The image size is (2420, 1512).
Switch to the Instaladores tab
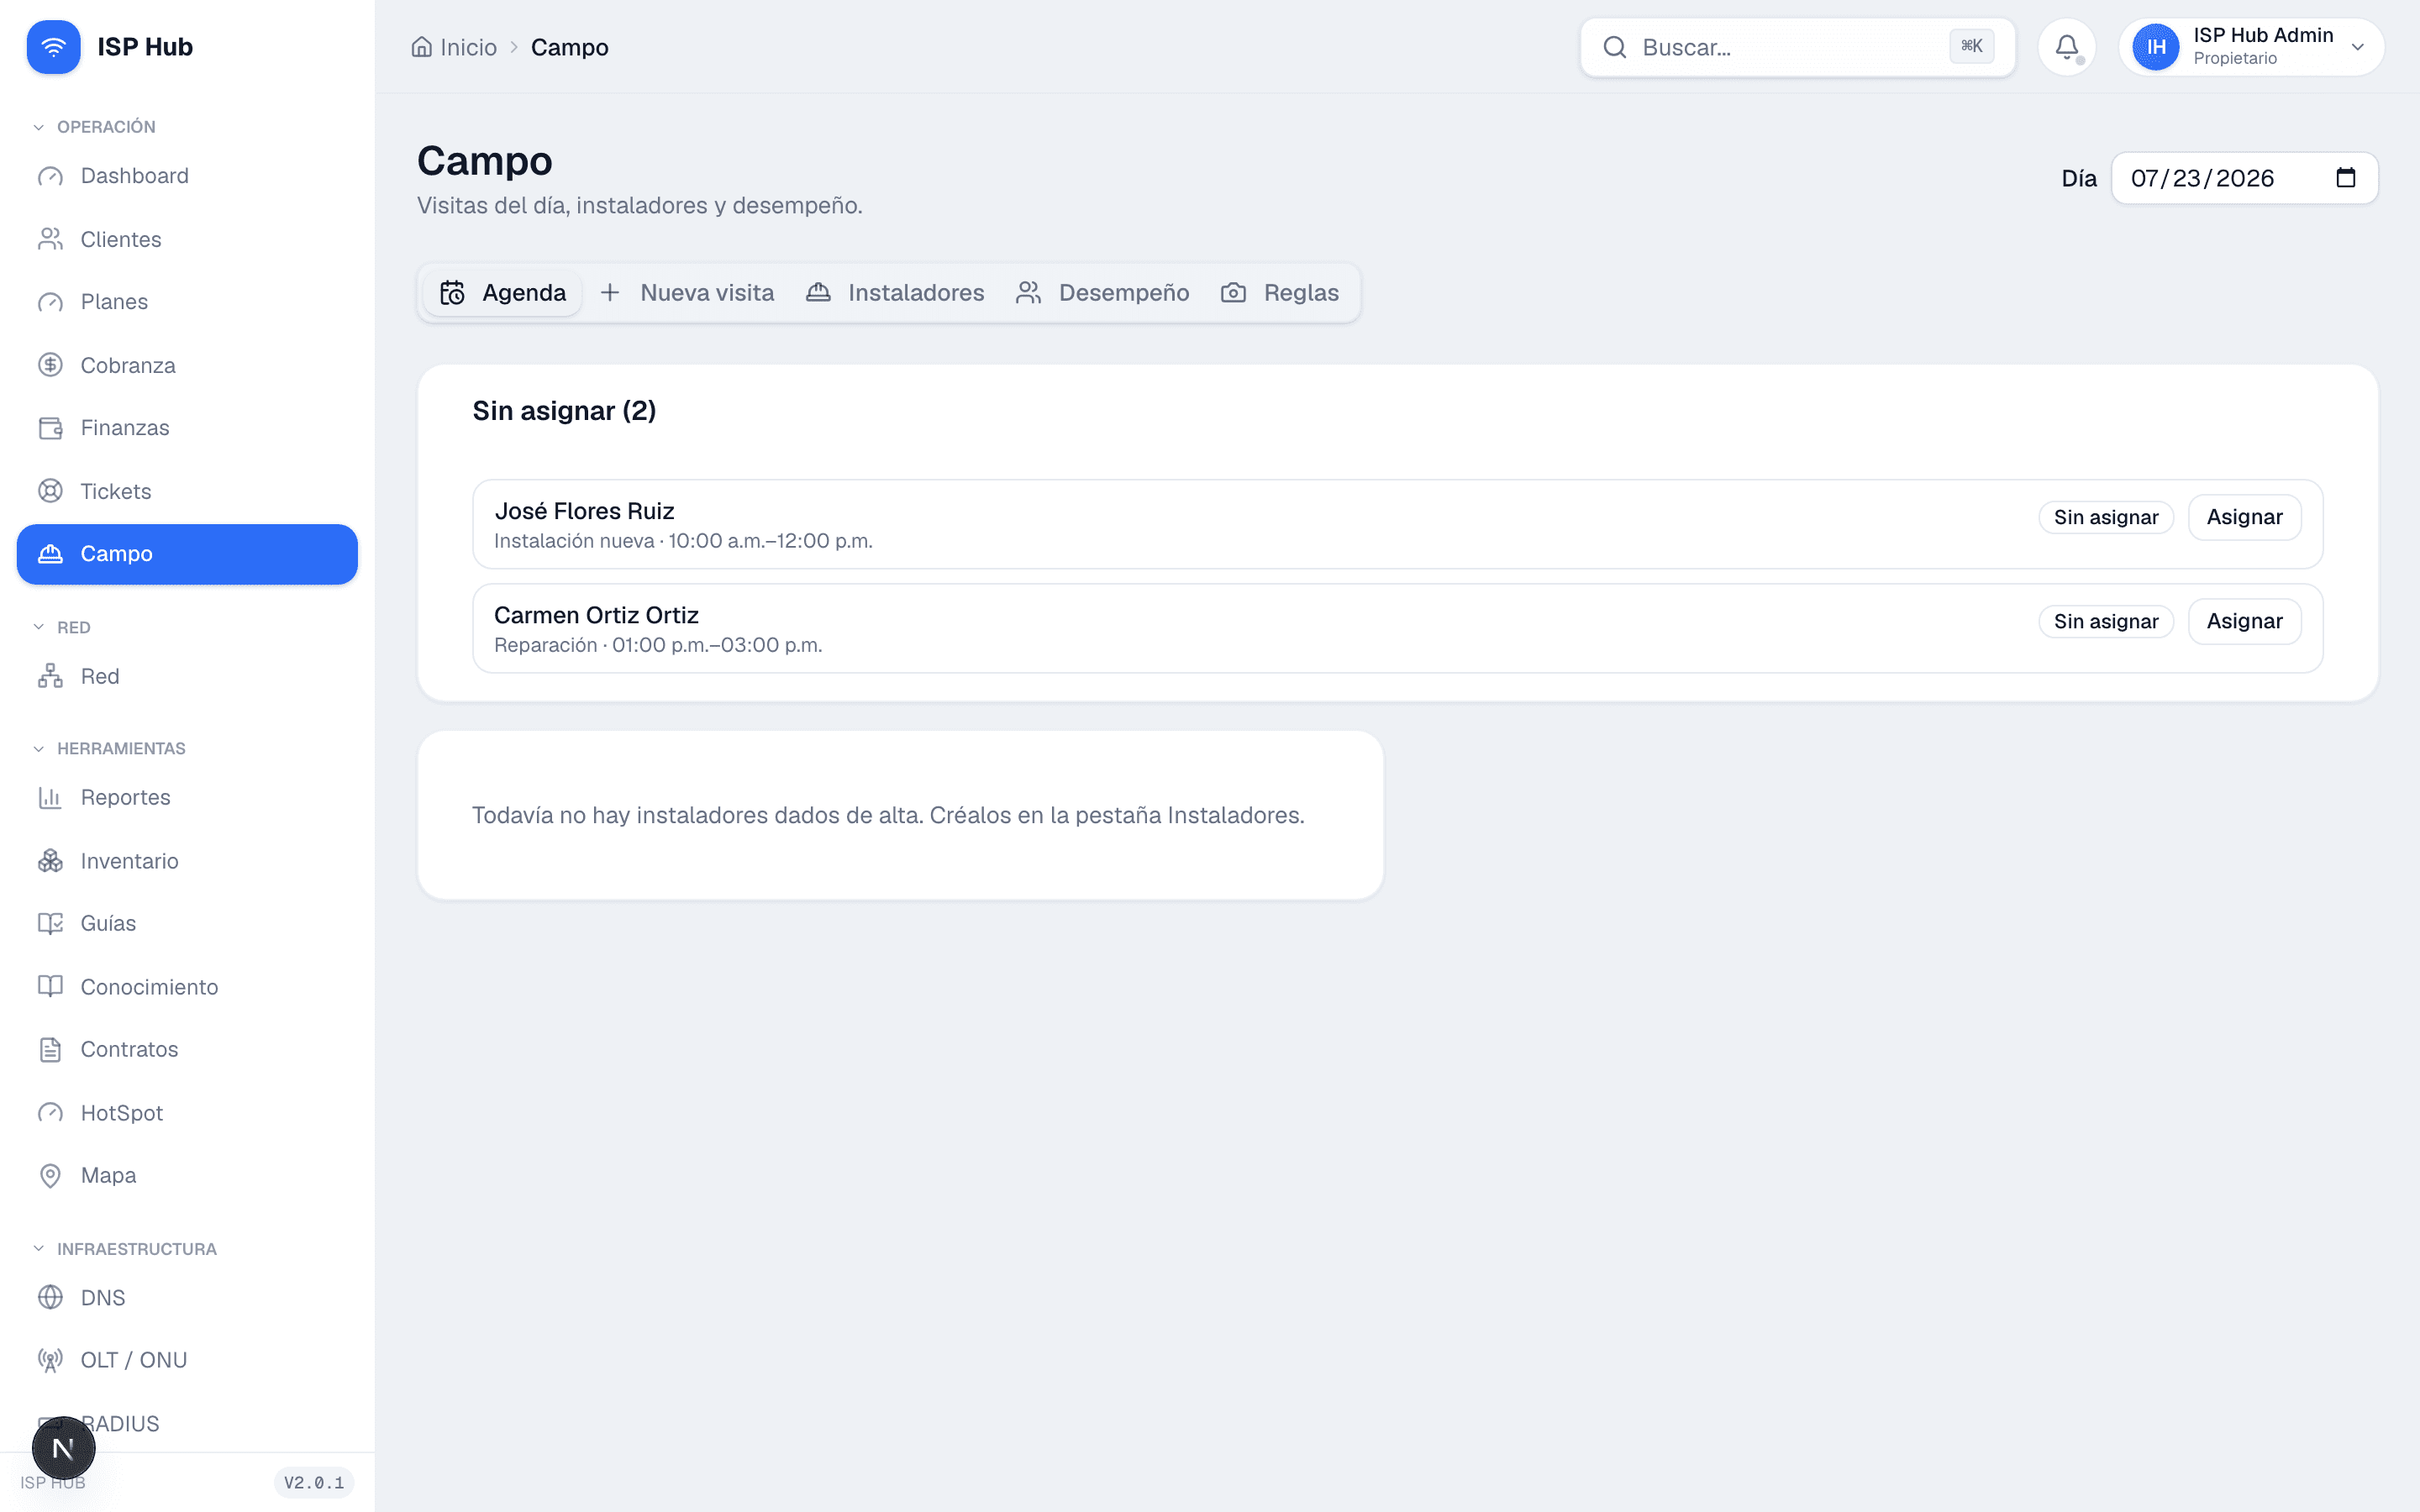point(895,293)
